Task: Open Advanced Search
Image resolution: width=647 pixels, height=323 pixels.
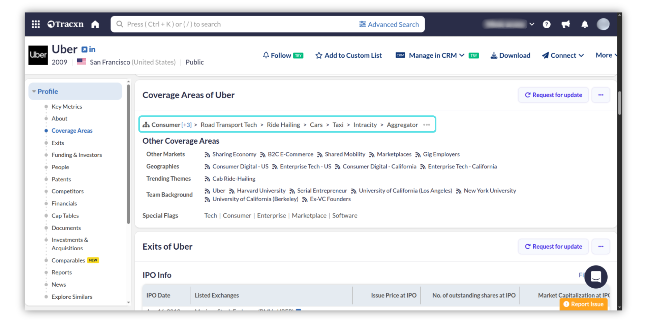Action: [x=389, y=24]
